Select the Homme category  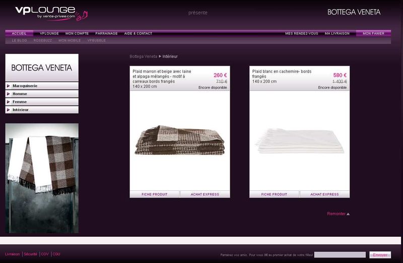[42, 94]
